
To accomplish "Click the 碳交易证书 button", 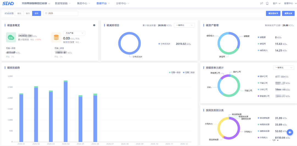I will 273,13.
